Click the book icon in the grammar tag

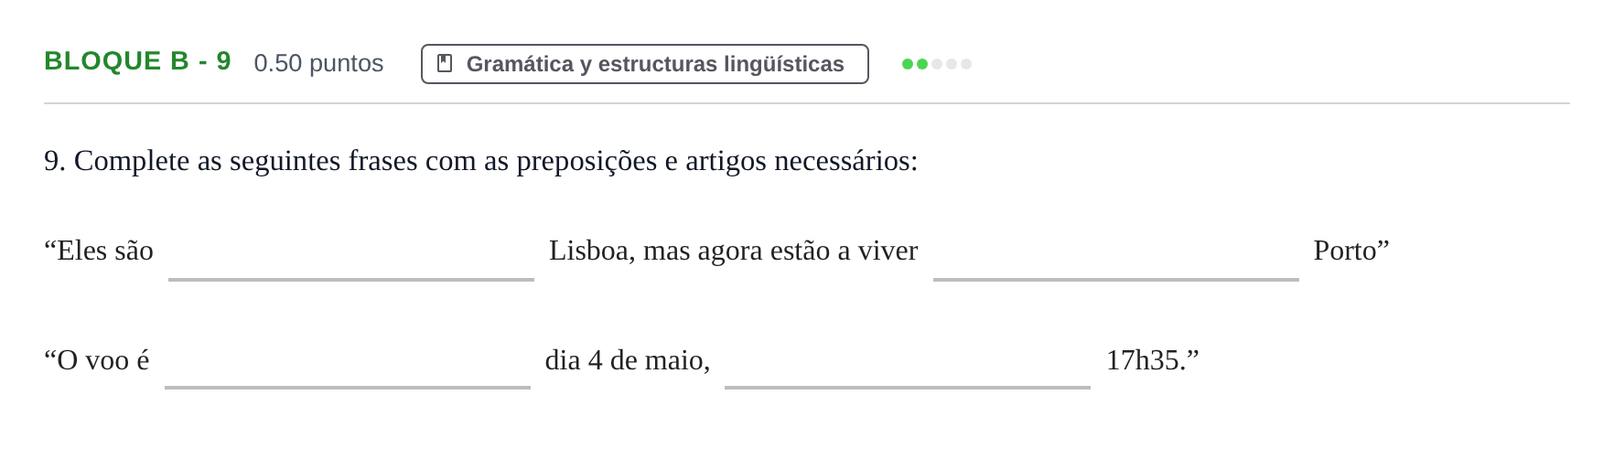point(445,63)
